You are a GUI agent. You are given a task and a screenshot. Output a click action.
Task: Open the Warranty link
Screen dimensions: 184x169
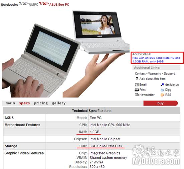tap(155, 73)
